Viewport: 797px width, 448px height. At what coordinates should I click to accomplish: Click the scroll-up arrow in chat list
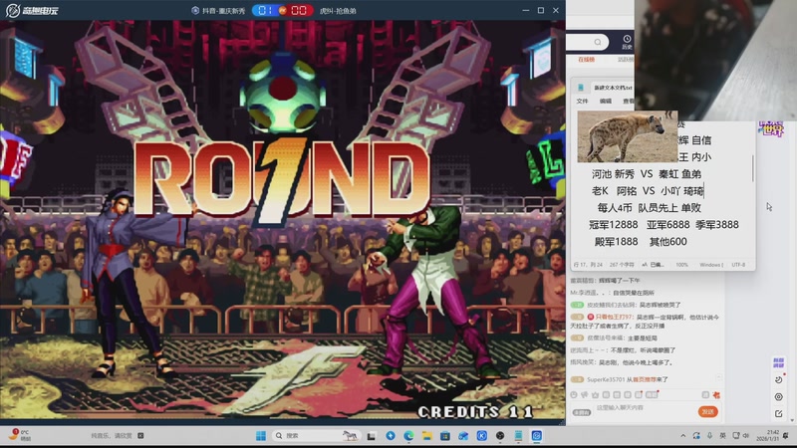(718, 377)
